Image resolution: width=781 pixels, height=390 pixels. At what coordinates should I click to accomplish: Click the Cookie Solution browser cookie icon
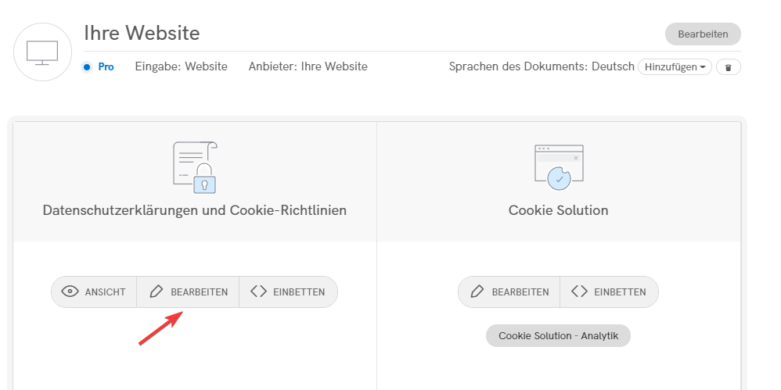(x=558, y=167)
